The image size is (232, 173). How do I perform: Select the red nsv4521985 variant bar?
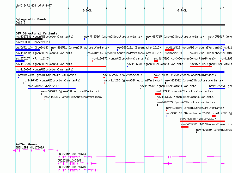[201, 67]
